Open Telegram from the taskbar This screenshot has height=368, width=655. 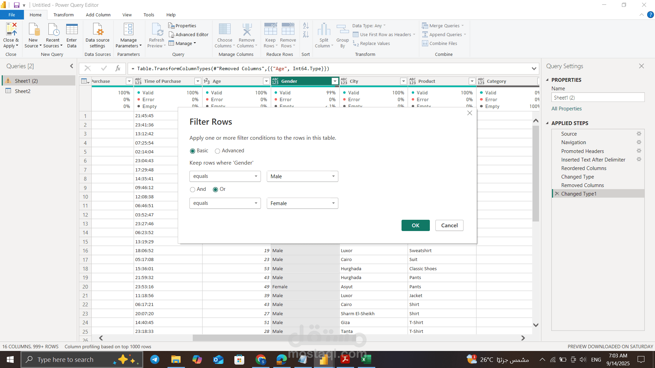pos(155,359)
